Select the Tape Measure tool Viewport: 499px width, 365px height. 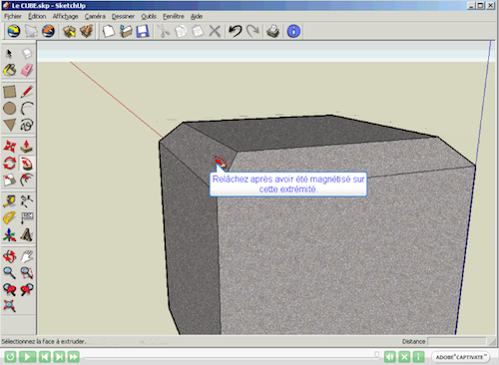(9, 201)
